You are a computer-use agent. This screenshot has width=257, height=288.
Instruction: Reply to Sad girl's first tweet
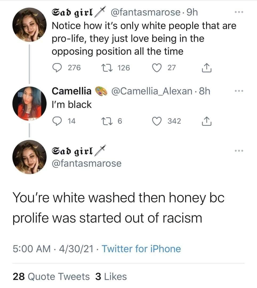pyautogui.click(x=56, y=68)
